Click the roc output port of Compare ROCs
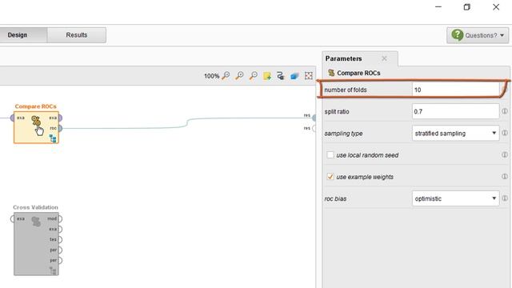This screenshot has width=512, height=288. (60, 128)
